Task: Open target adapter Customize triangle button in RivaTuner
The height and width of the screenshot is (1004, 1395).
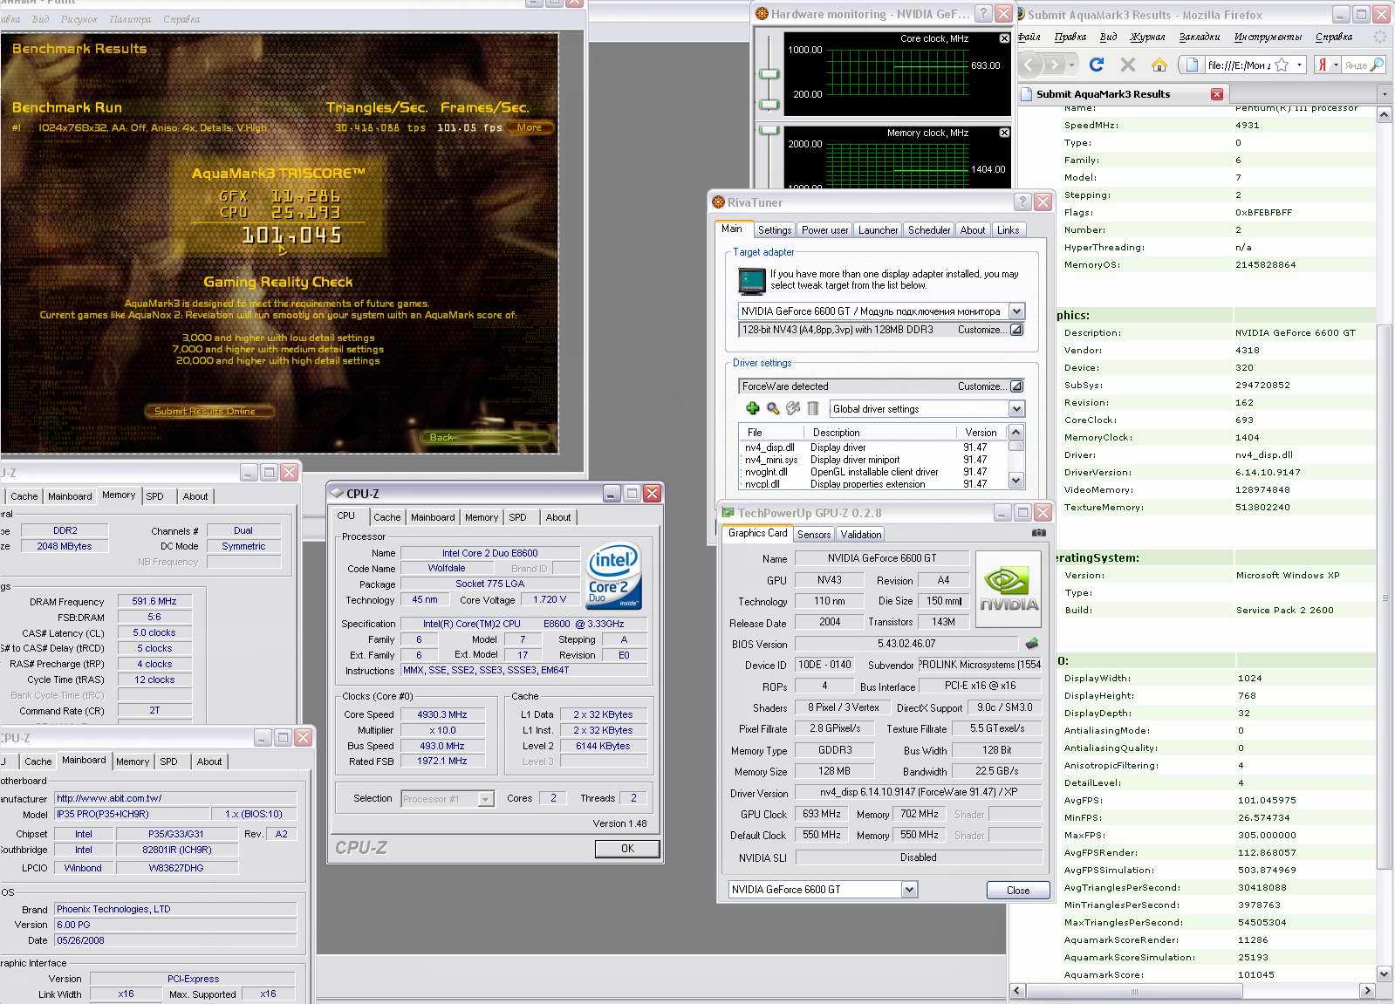Action: tap(1016, 330)
